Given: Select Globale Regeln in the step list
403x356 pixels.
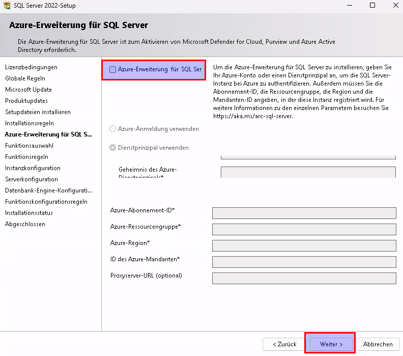Looking at the screenshot, I should [25, 78].
